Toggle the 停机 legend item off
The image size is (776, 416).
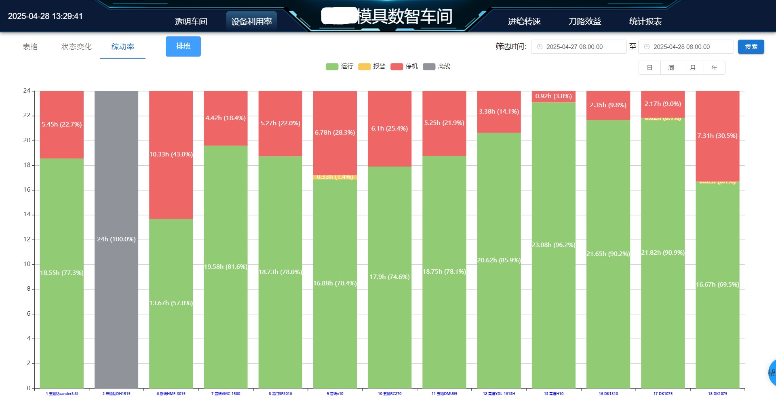403,66
